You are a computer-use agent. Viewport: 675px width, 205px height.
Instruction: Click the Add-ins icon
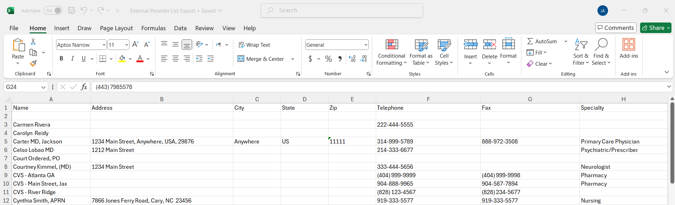click(628, 49)
